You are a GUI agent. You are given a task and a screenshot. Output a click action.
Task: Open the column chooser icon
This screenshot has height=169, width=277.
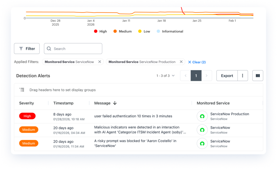[x=258, y=76]
